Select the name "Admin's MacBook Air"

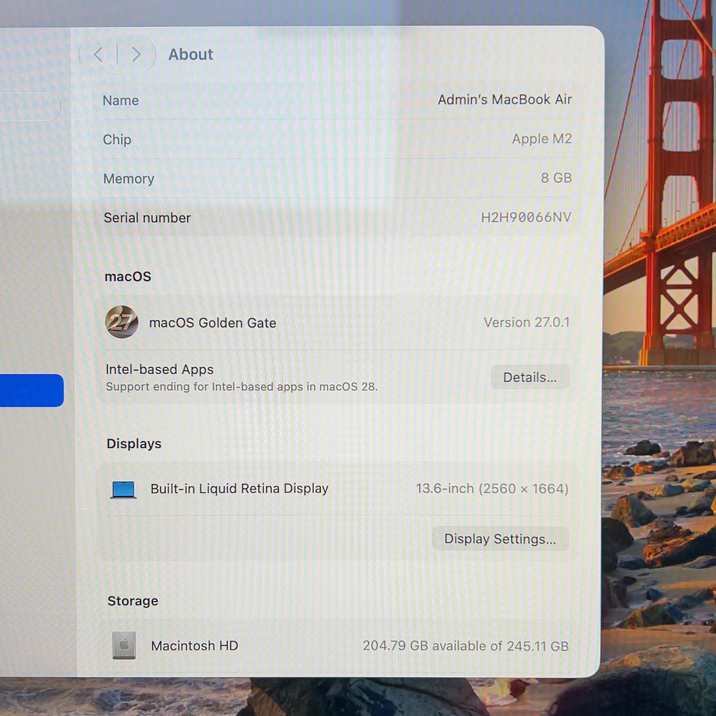[505, 100]
